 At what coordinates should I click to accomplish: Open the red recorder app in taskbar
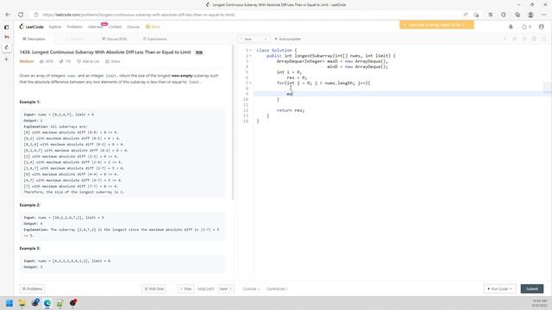(x=72, y=303)
